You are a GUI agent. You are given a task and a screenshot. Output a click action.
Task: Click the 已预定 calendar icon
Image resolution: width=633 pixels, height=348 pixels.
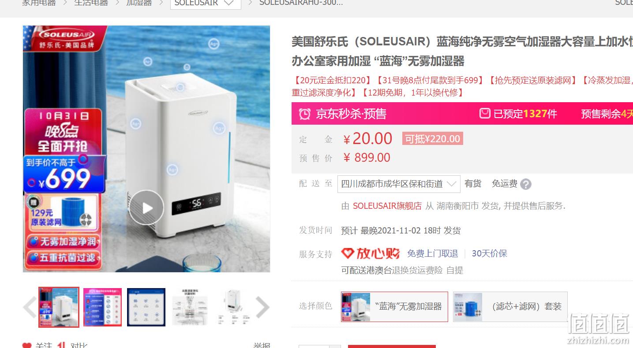click(485, 114)
